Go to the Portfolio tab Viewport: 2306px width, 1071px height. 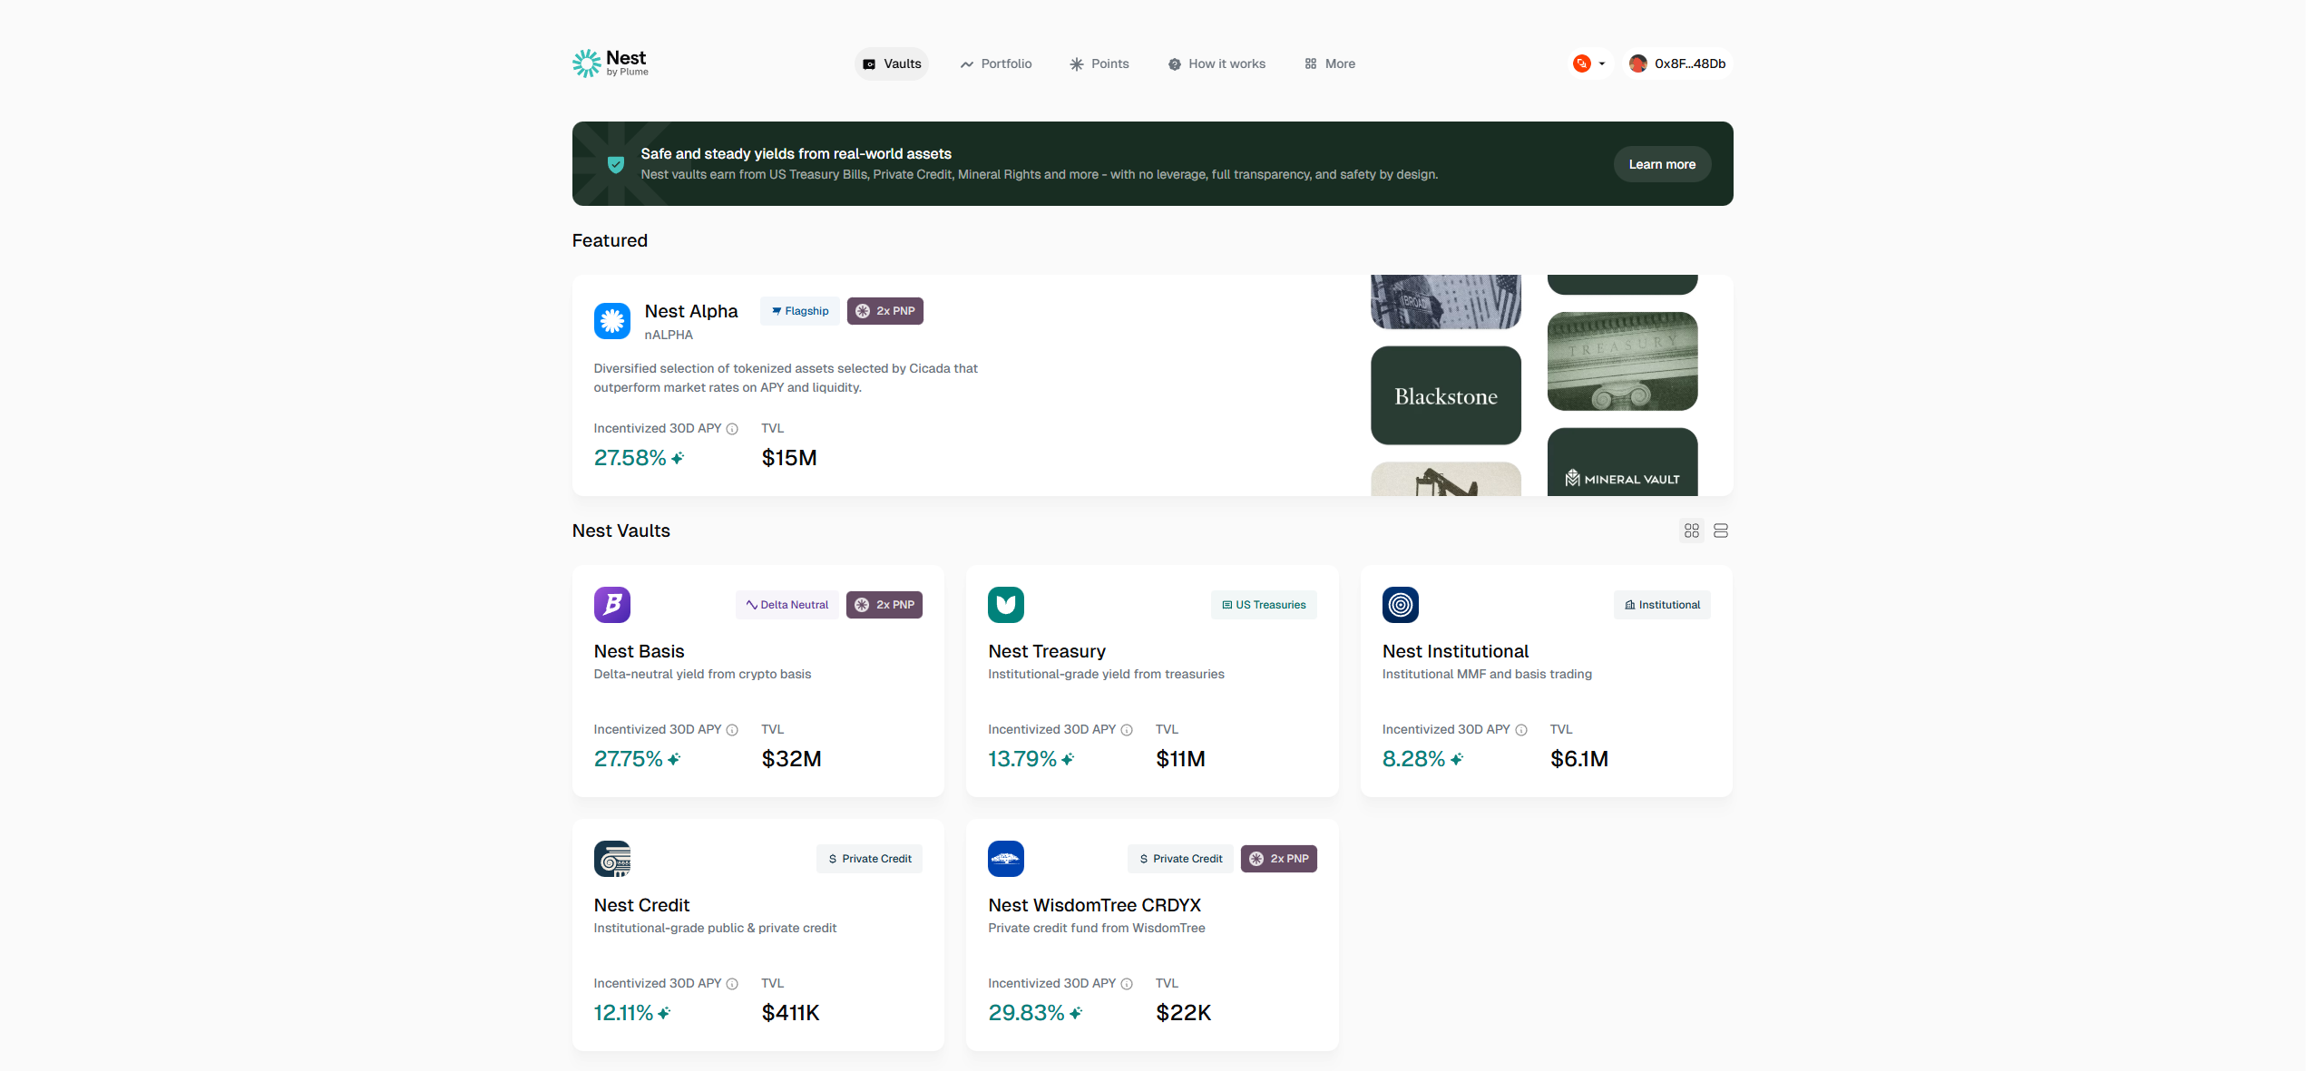[x=996, y=63]
